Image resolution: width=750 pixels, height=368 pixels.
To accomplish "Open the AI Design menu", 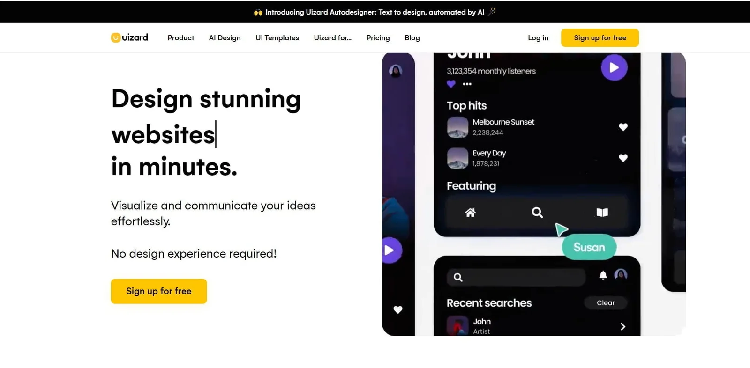I will pyautogui.click(x=225, y=38).
